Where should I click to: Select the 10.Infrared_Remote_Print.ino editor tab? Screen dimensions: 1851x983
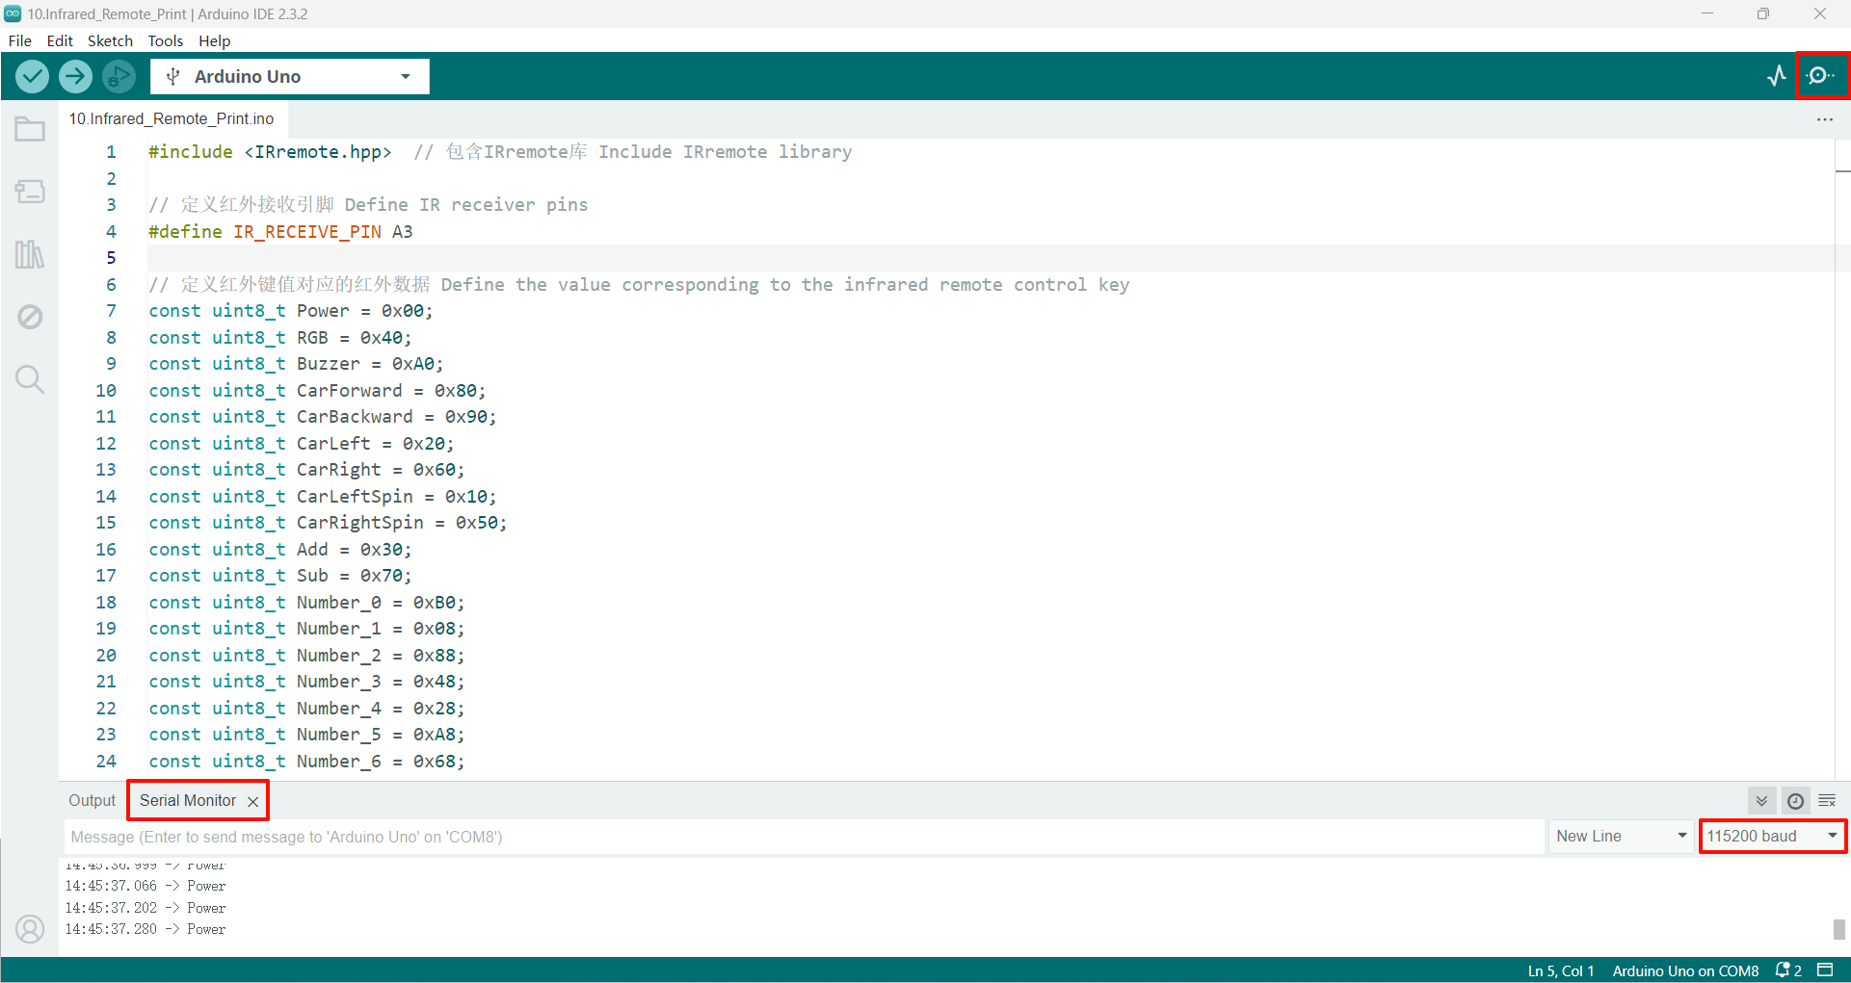172,119
